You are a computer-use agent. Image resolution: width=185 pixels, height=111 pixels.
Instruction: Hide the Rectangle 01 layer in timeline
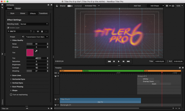tap(55, 105)
